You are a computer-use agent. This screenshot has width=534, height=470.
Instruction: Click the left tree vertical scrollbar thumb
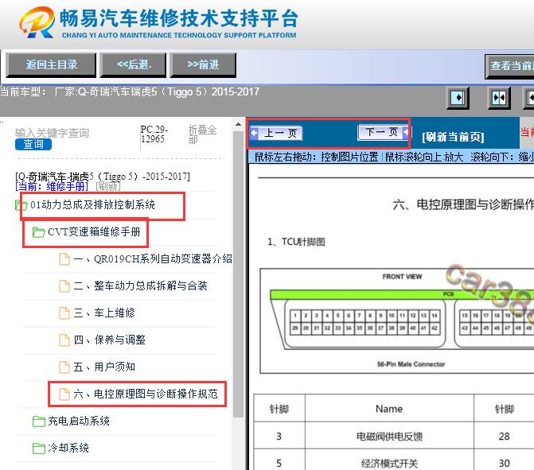pos(239,274)
